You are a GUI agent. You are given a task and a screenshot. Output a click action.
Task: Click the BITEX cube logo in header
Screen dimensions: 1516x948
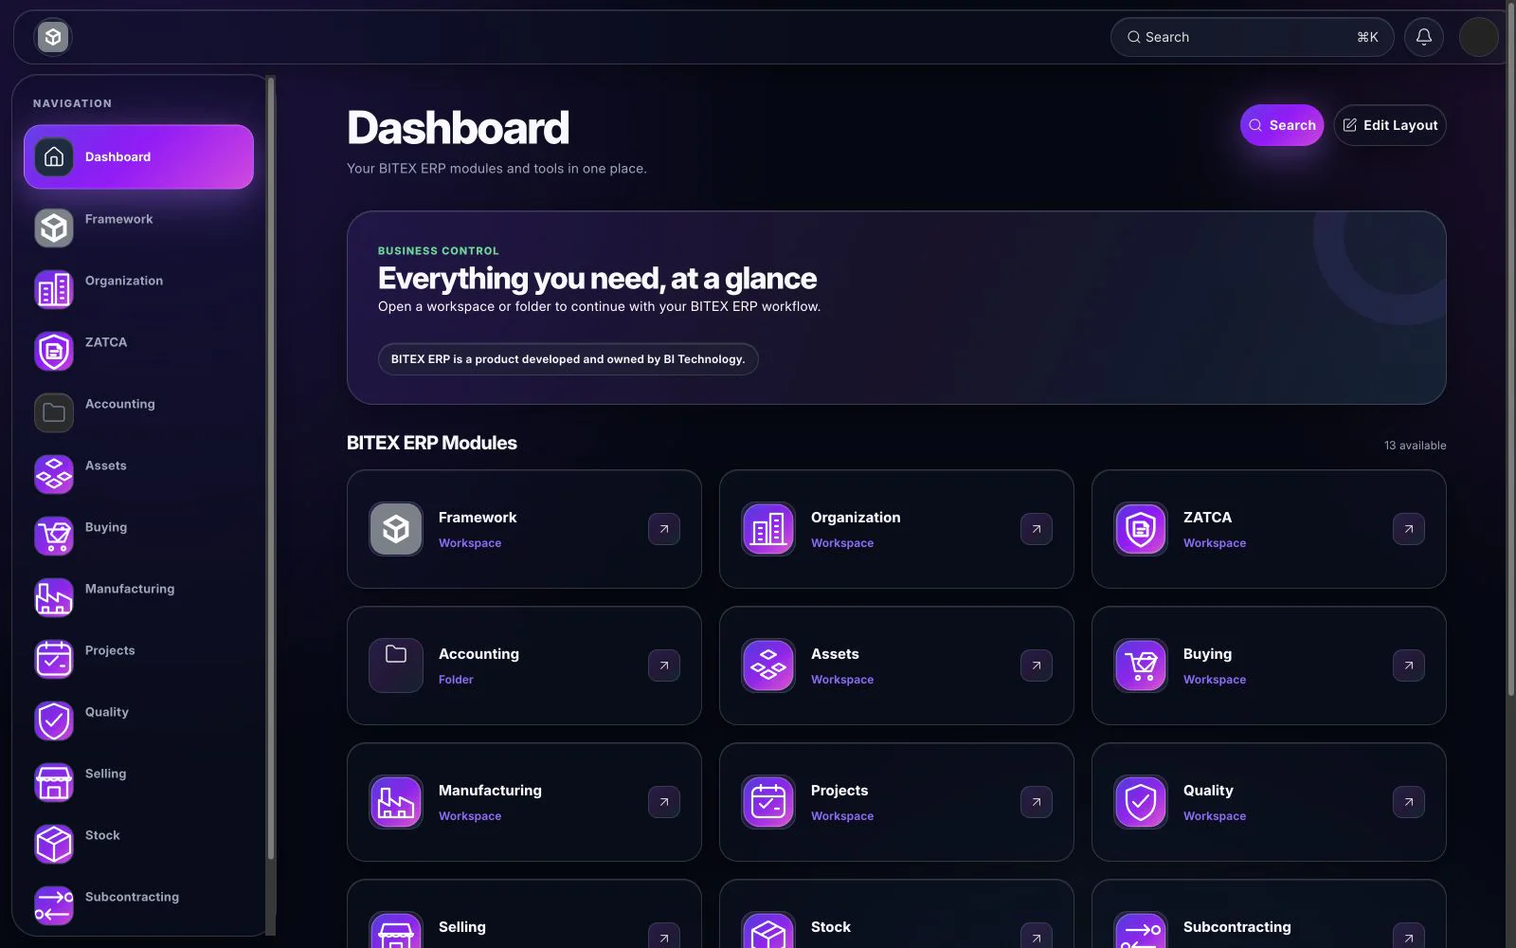[x=53, y=37]
